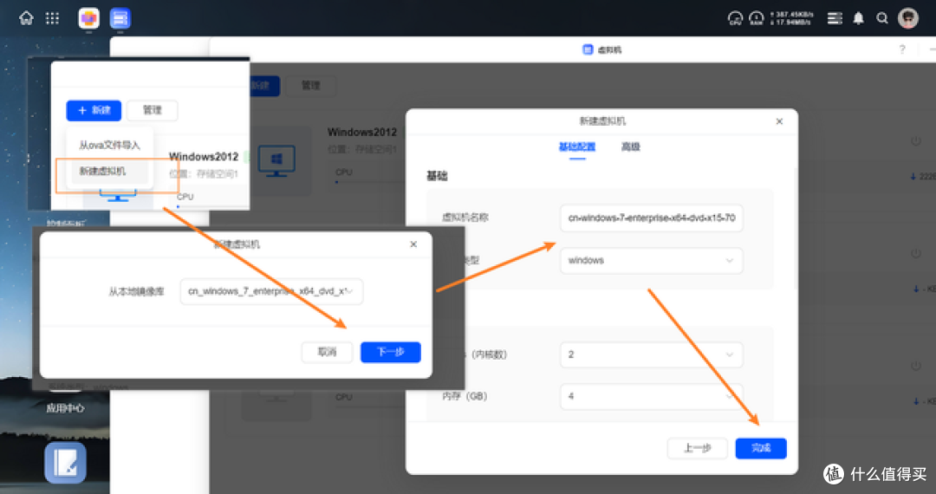Open the task list icon in top bar
936x494 pixels.
click(835, 18)
